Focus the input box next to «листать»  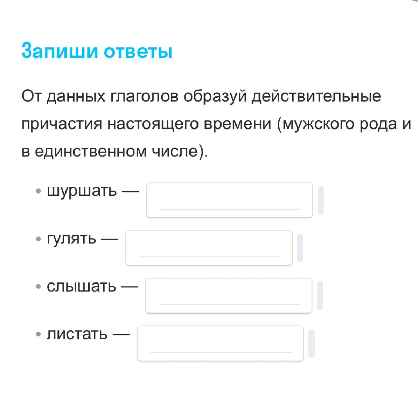[220, 343]
